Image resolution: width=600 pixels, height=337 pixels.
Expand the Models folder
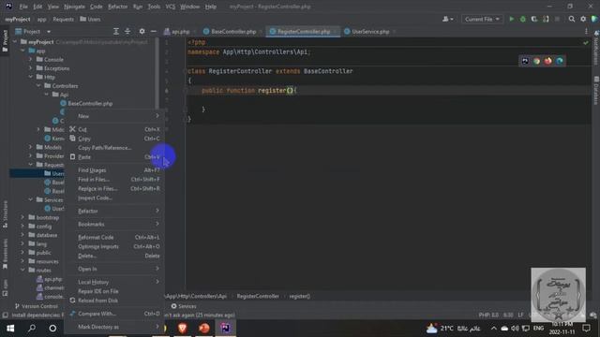pyautogui.click(x=31, y=147)
